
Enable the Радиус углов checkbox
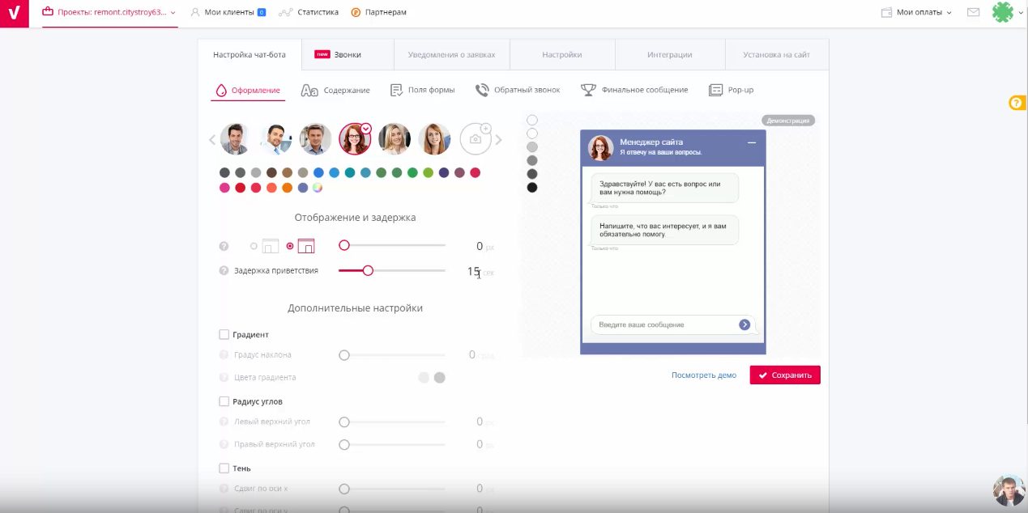pyautogui.click(x=224, y=401)
